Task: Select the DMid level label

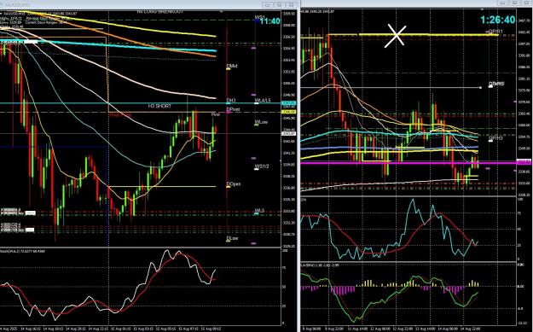Action: point(231,66)
